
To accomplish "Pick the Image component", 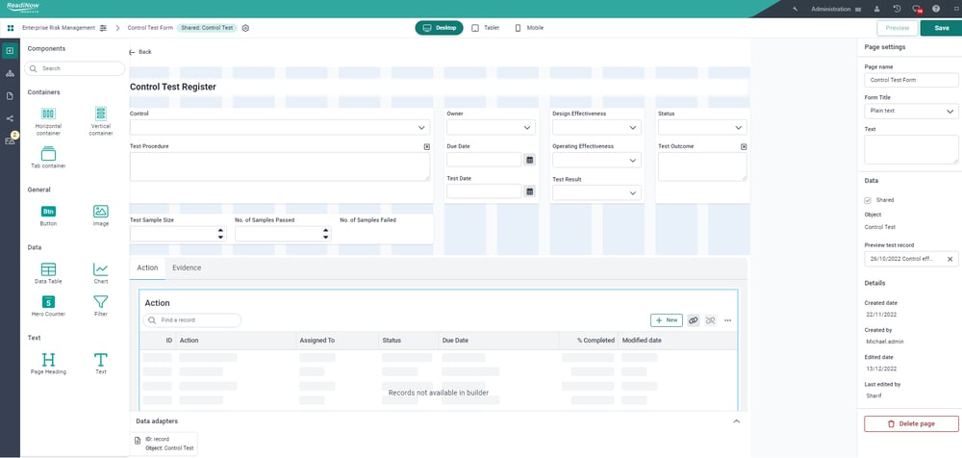I will coord(101,216).
